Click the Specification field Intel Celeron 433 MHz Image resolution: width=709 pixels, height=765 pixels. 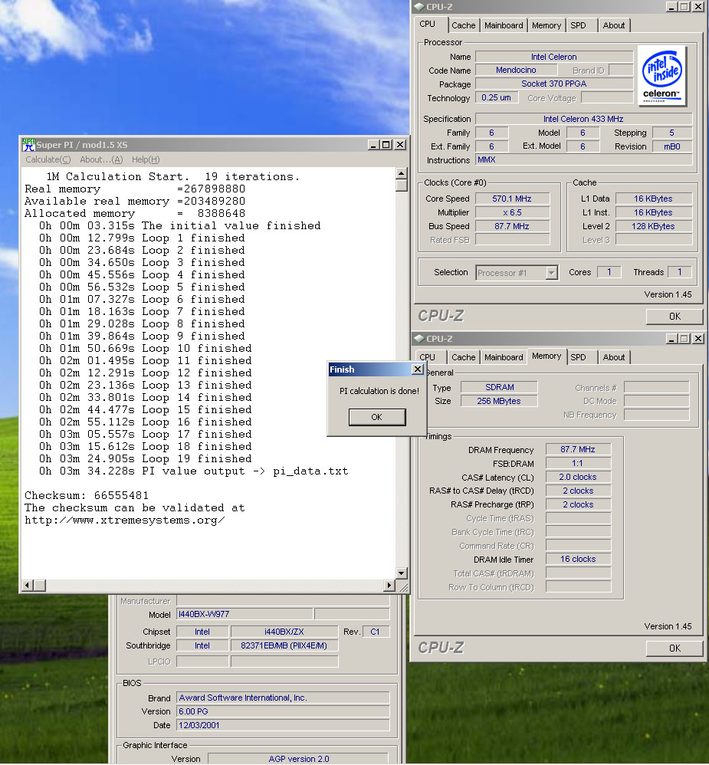(x=583, y=119)
